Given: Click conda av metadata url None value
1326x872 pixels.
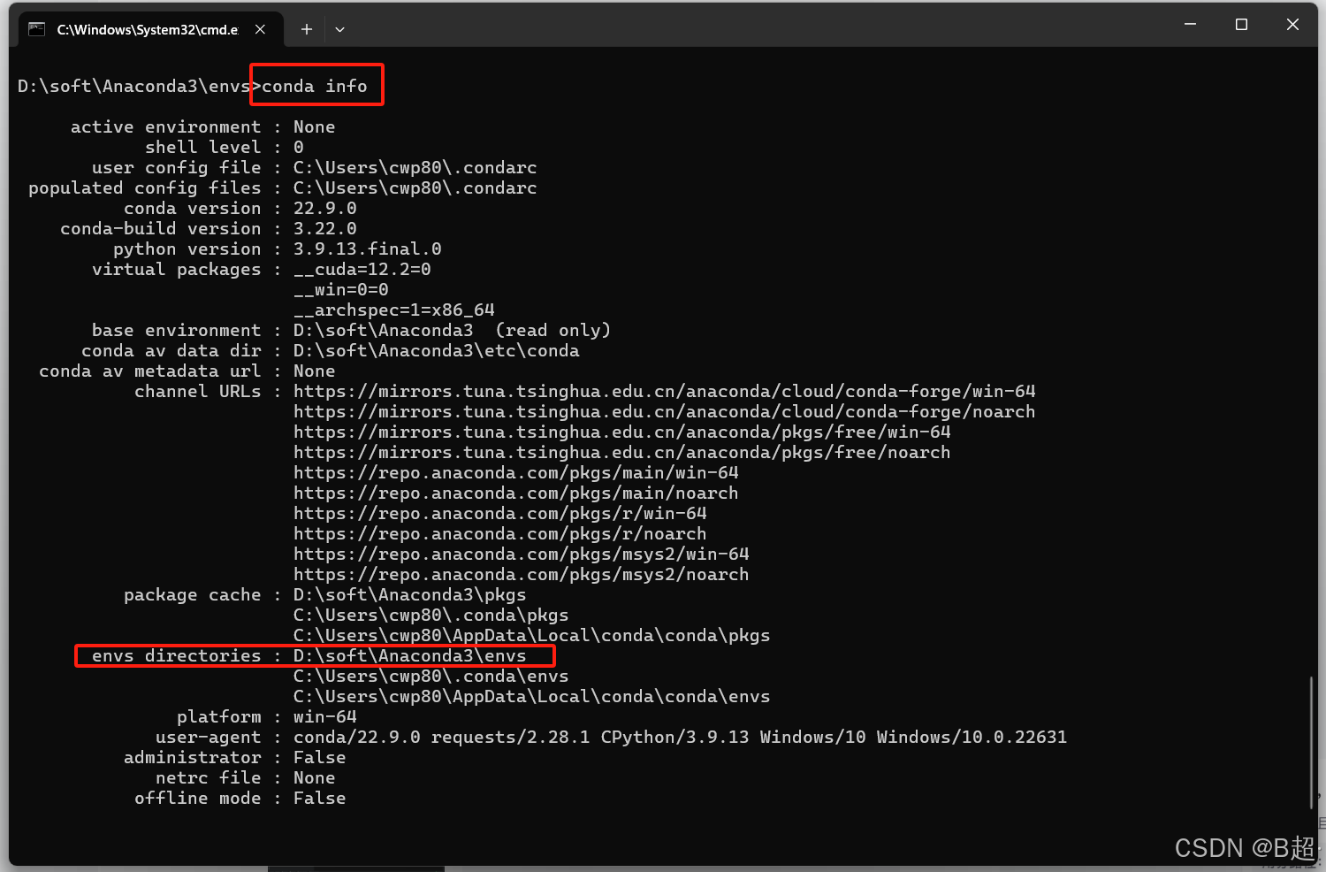Looking at the screenshot, I should pos(315,371).
